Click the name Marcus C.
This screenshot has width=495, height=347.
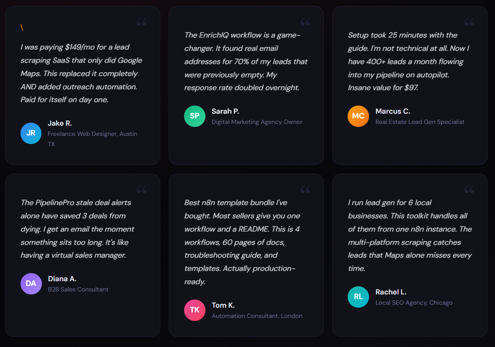pos(392,111)
